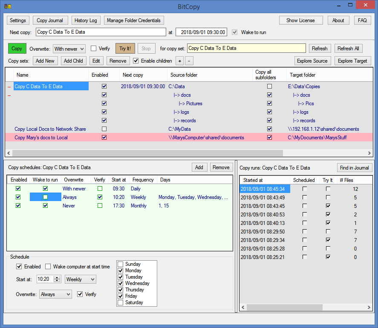Collapse the Copy C Data To E Data row
Screen dimensions: 378x328
point(9,87)
